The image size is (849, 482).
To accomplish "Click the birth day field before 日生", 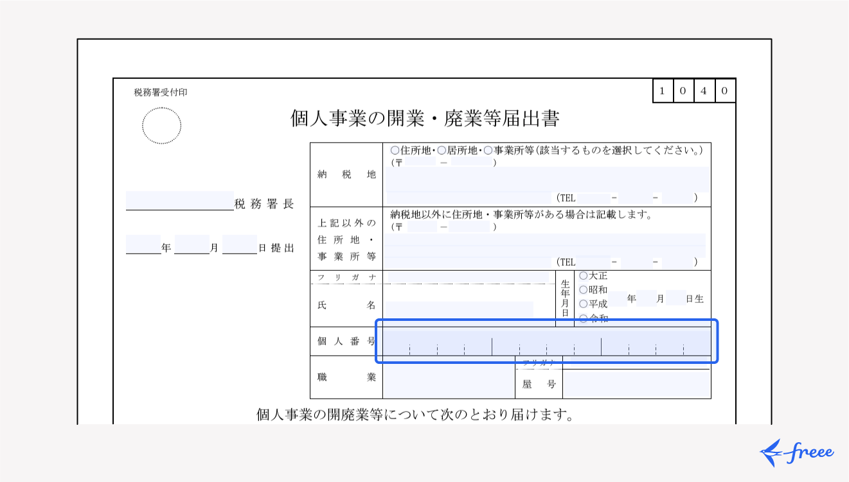I will click(675, 298).
